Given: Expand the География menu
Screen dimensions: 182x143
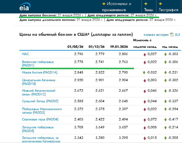Looking at the screenshot, I should [x=168, y=10].
